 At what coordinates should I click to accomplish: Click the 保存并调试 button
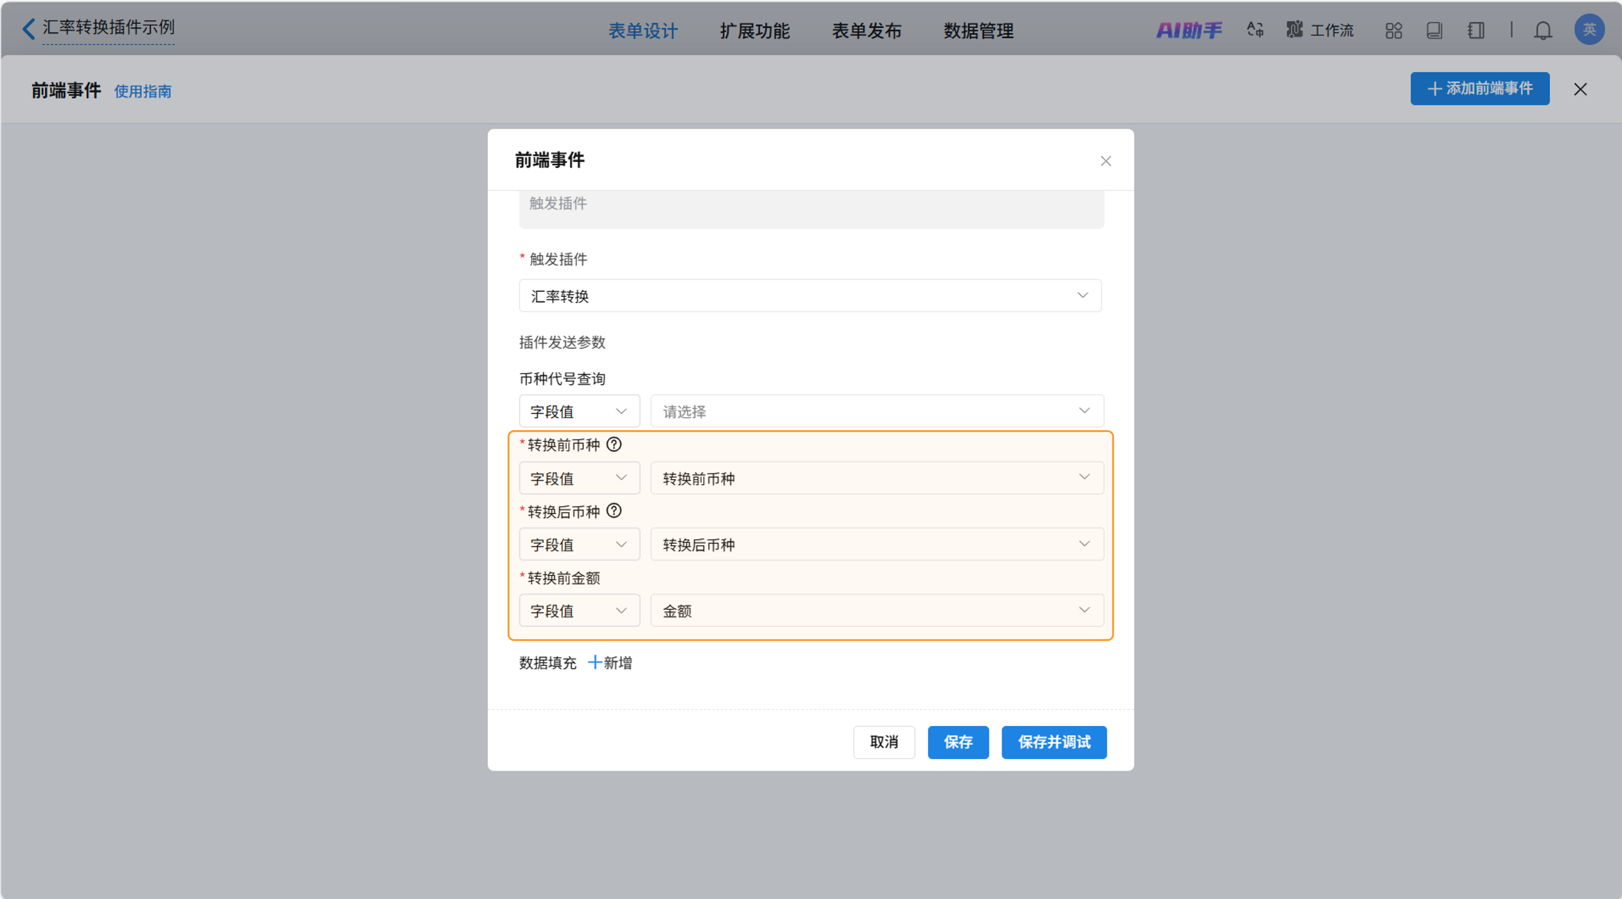[1054, 742]
